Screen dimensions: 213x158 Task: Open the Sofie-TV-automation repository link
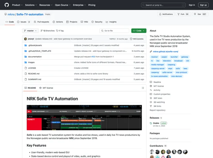[x=30, y=15]
